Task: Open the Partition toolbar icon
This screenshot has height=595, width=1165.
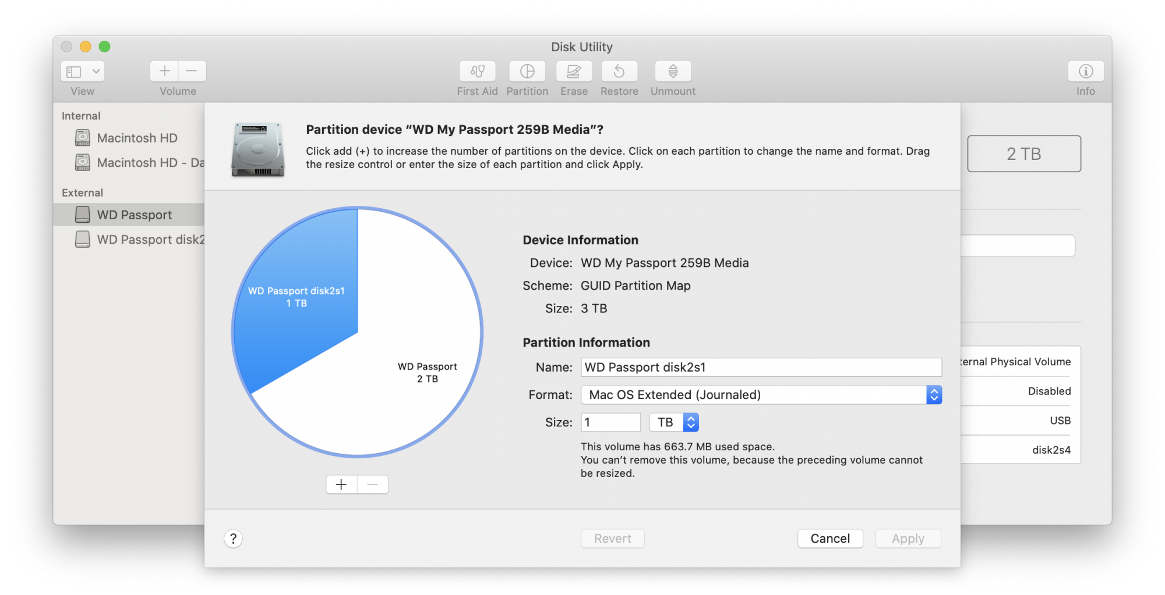Action: [527, 71]
